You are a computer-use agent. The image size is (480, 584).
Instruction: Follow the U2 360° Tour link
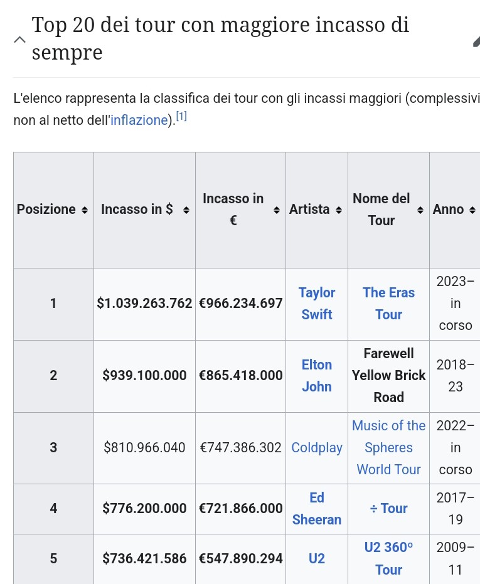[x=388, y=558]
